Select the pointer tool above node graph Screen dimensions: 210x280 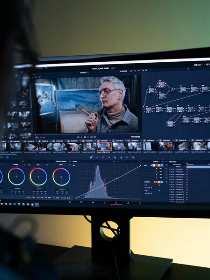143,71
